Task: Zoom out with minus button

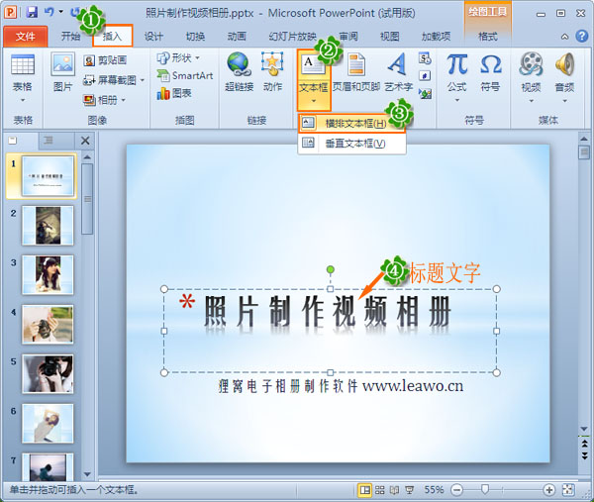Action: (456, 490)
